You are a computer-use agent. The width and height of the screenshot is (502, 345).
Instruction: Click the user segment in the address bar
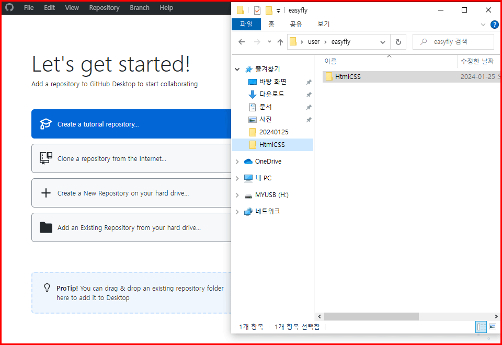pyautogui.click(x=313, y=42)
